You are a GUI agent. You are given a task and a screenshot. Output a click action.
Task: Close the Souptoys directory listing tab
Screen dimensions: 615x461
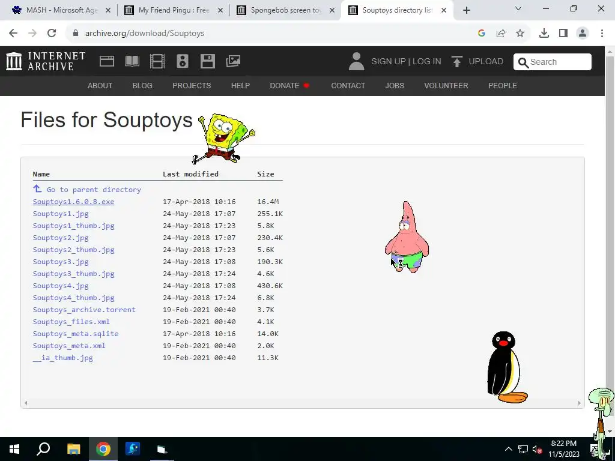(444, 10)
